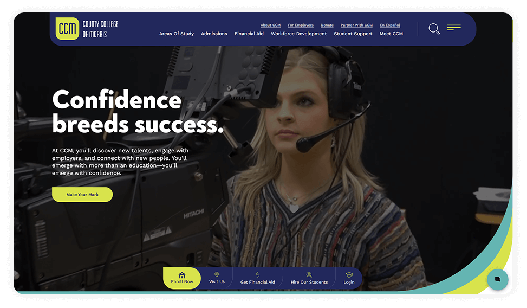527x308 pixels.
Task: Open the Financial Aid menu item
Action: pos(249,34)
